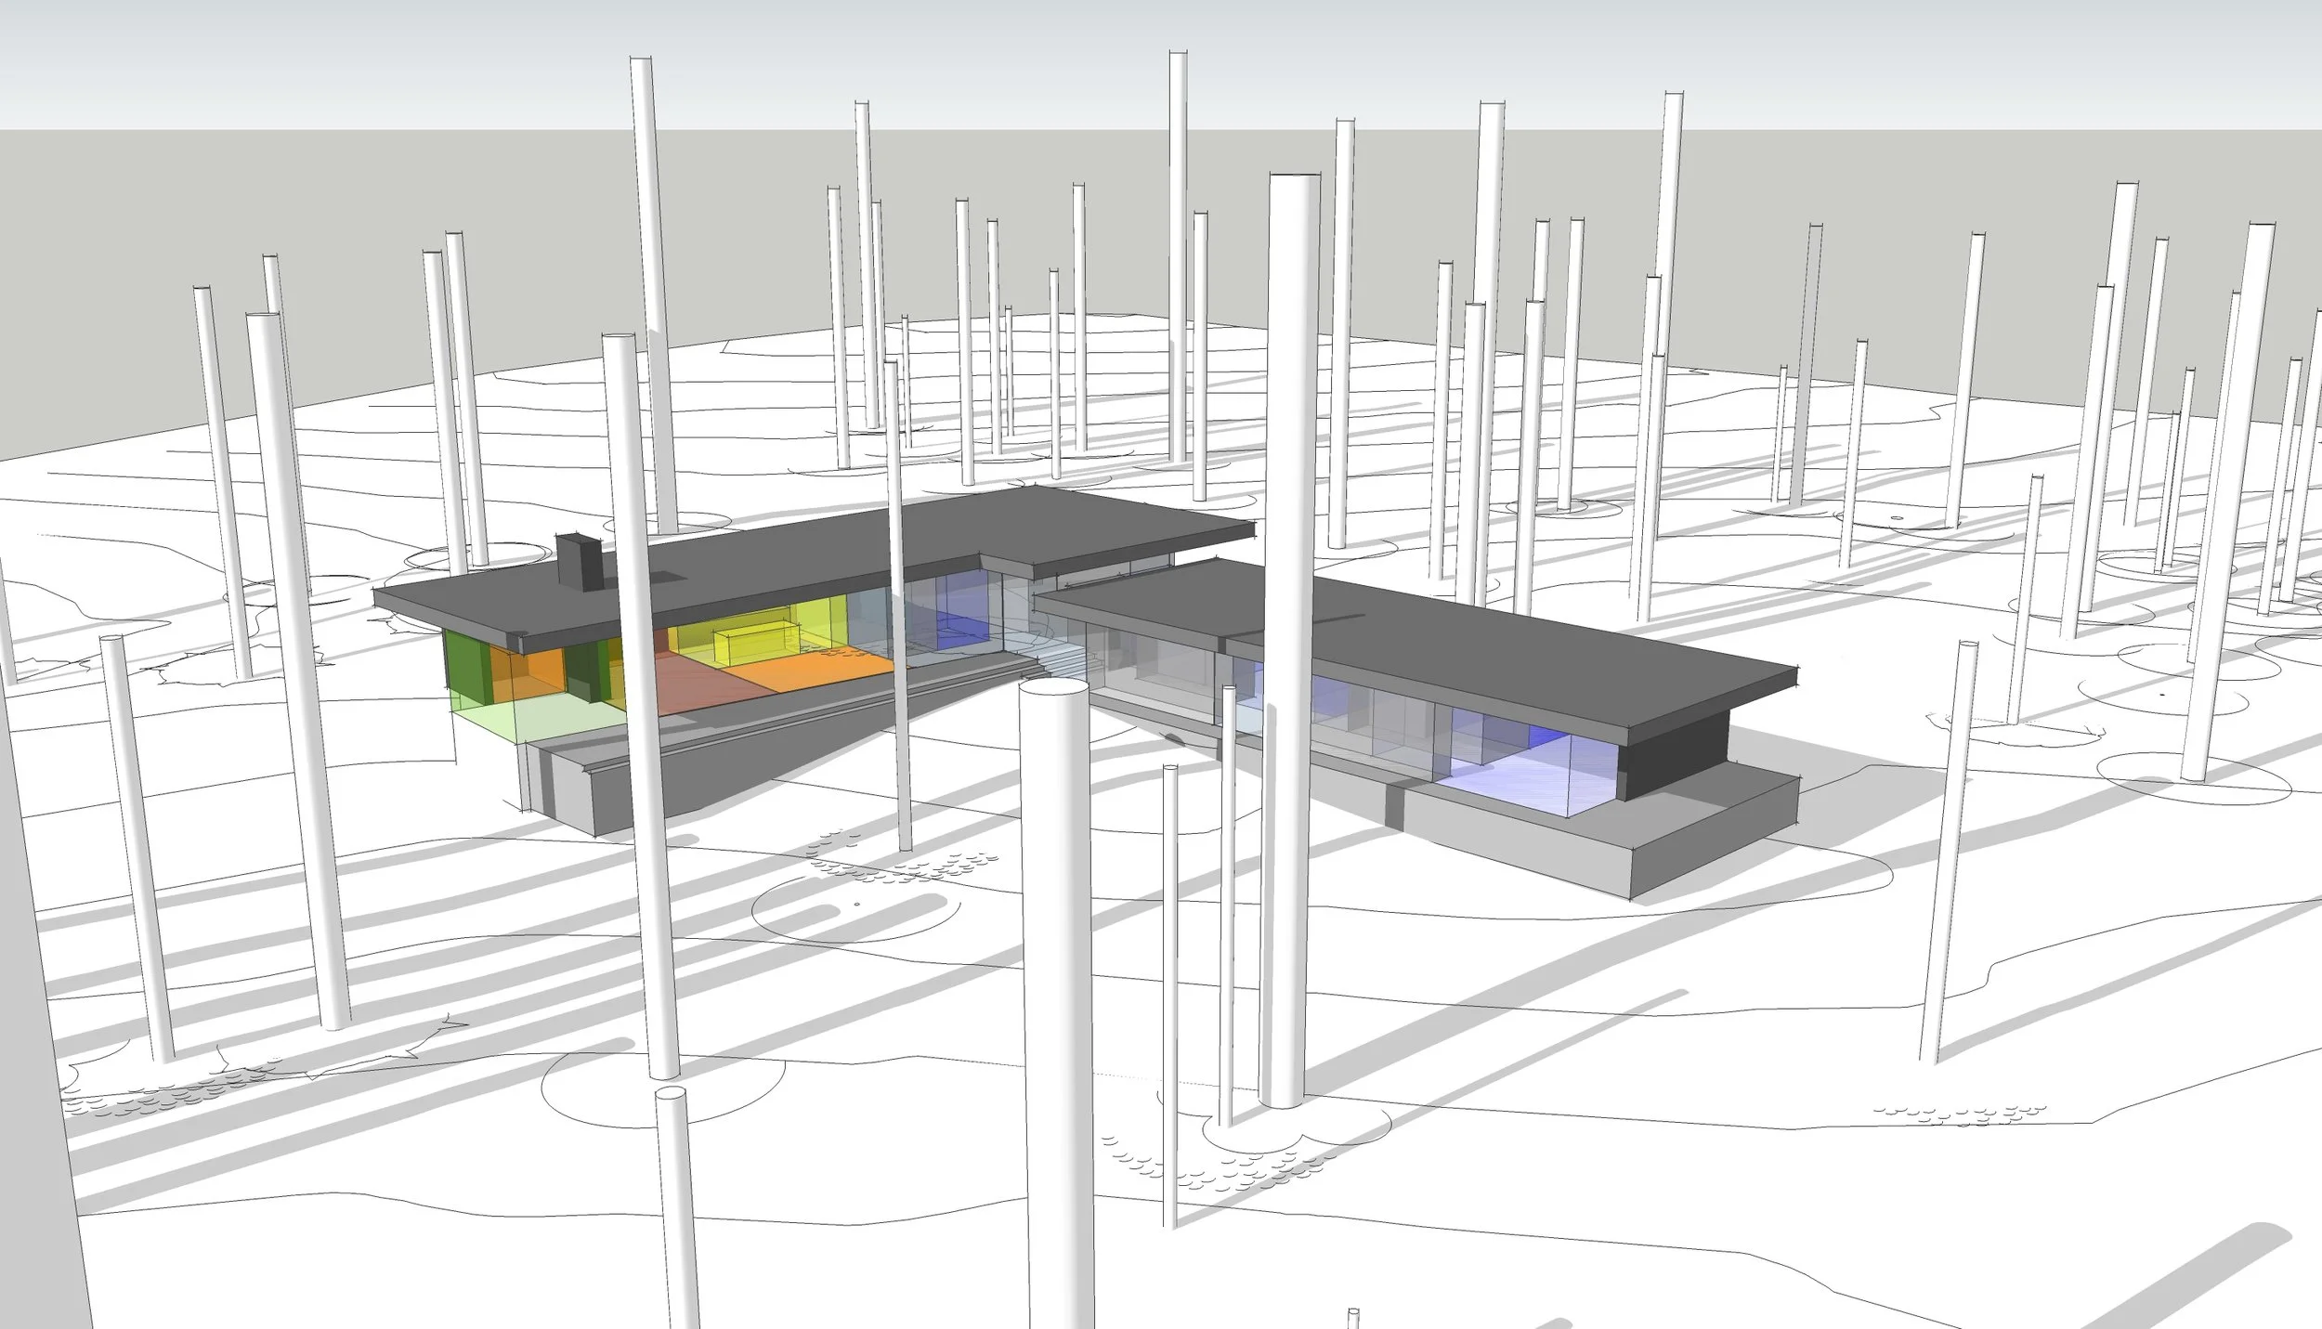Image resolution: width=2322 pixels, height=1329 pixels.
Task: Click the thick foreground trunk cylinder below the house
Action: click(1059, 1003)
